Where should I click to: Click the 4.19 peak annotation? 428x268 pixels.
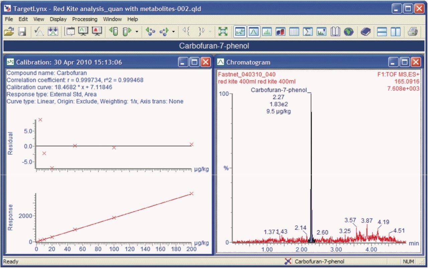pyautogui.click(x=384, y=222)
